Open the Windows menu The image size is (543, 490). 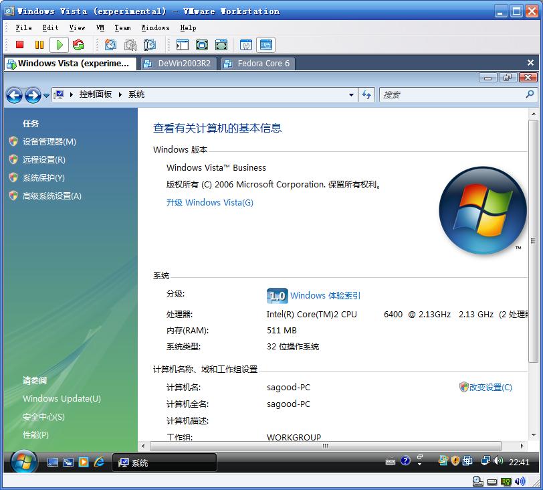(155, 27)
